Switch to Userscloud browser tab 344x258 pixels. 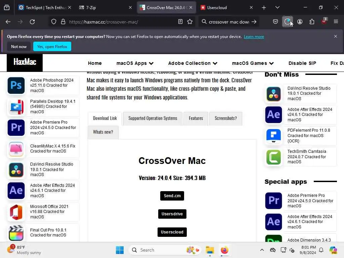pos(226,8)
